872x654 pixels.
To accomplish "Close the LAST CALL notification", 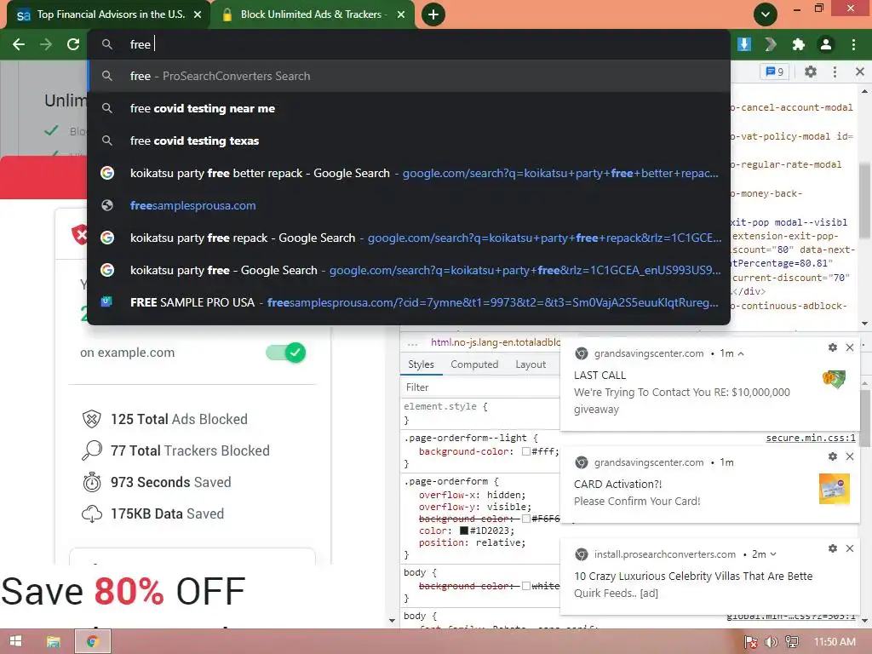I will tap(850, 347).
